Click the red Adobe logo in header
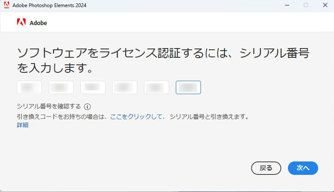 (x=21, y=22)
